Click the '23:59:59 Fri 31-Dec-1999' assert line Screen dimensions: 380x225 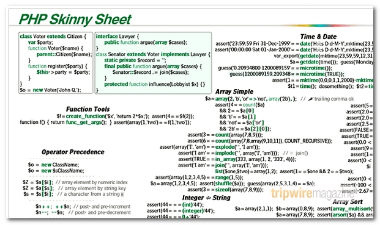click(x=294, y=44)
